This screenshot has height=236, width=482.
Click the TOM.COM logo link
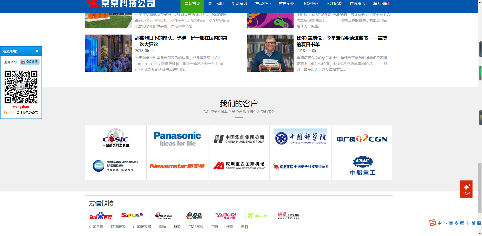tap(257, 216)
